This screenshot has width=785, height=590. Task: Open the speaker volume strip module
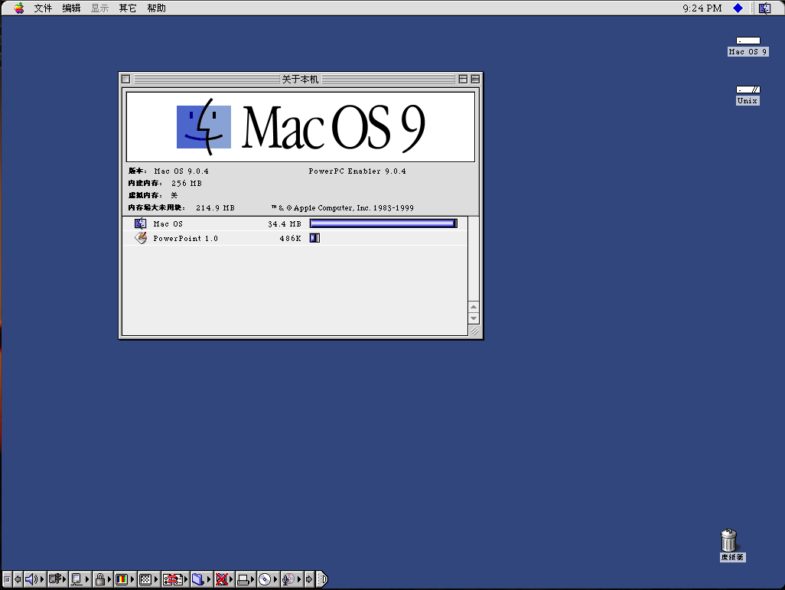(x=34, y=579)
